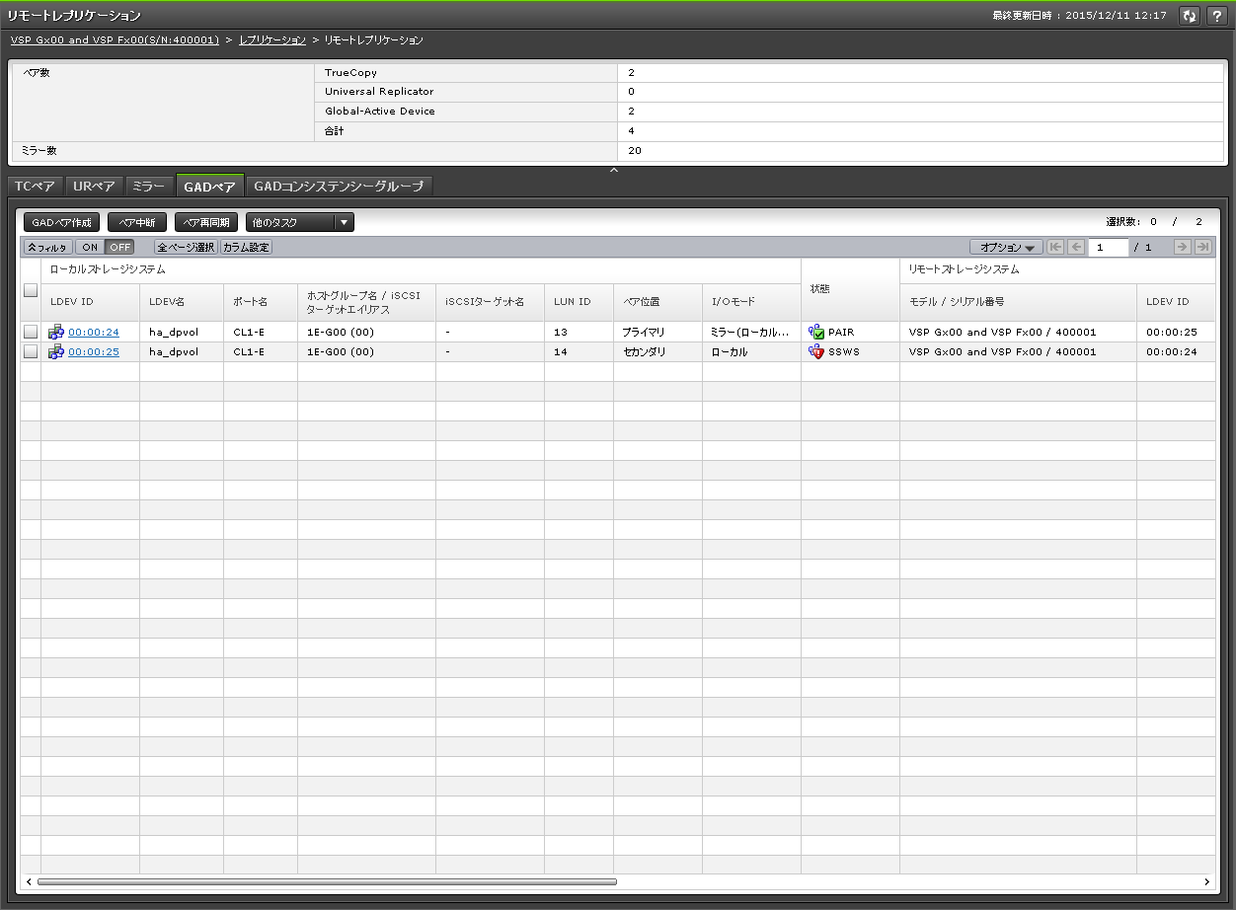This screenshot has height=910, width=1236.
Task: Click the GADペア作成 button
Action: pos(62,223)
